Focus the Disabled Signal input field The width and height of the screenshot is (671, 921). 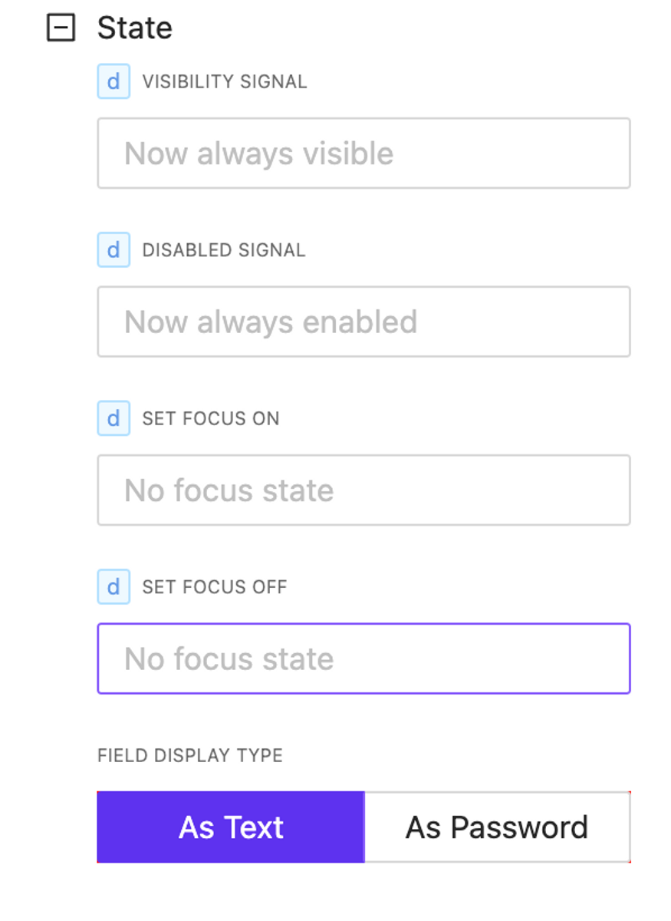pyautogui.click(x=363, y=322)
